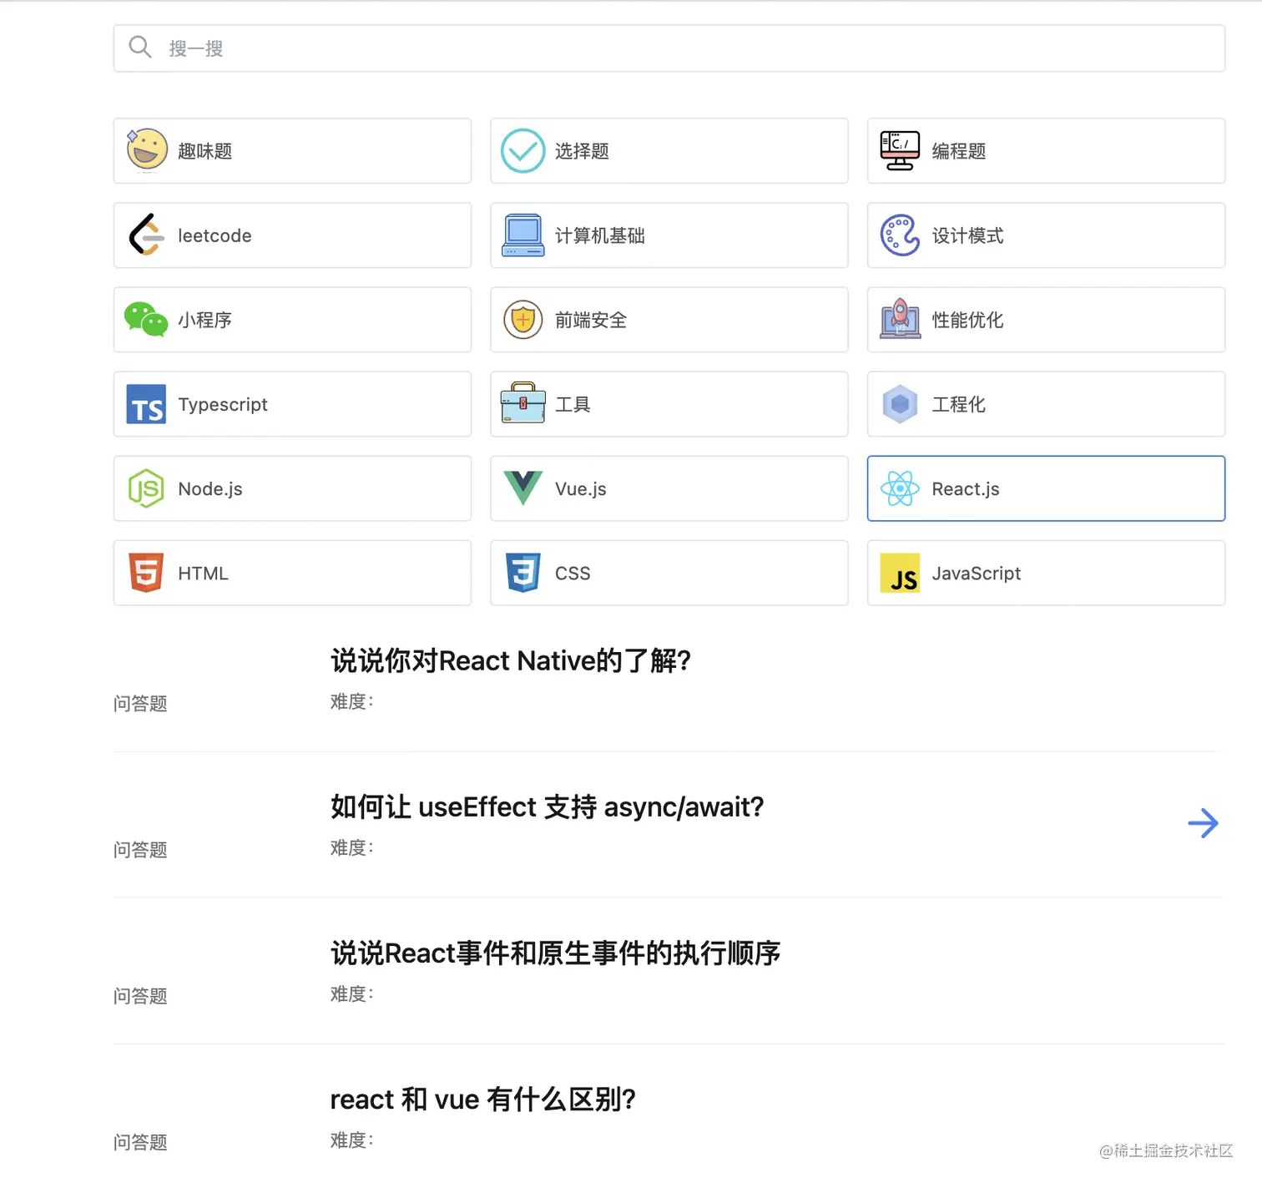The image size is (1262, 1188).
Task: Click the rocket icon for 性能优化
Action: coord(900,319)
